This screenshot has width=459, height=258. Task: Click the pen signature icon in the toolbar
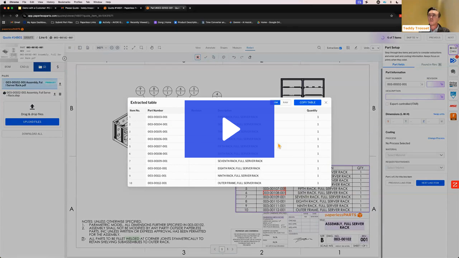click(x=356, y=48)
